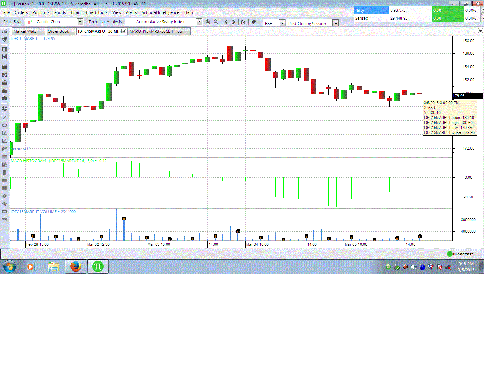Open Windows Explorer folder in taskbar

(x=54, y=266)
